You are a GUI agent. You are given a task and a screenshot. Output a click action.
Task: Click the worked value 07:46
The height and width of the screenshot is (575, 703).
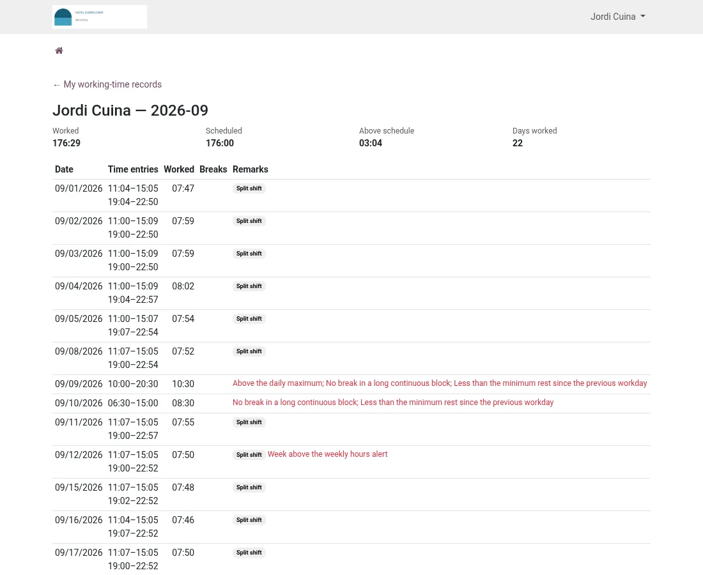point(183,520)
